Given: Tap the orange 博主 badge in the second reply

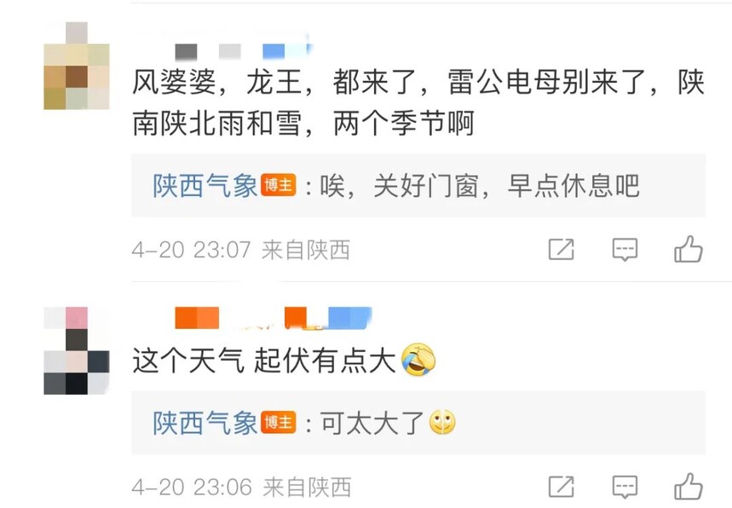Looking at the screenshot, I should point(279,423).
